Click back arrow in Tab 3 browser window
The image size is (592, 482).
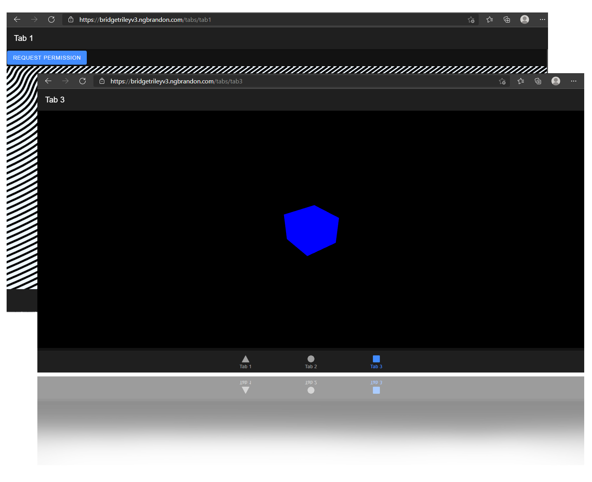click(x=48, y=81)
